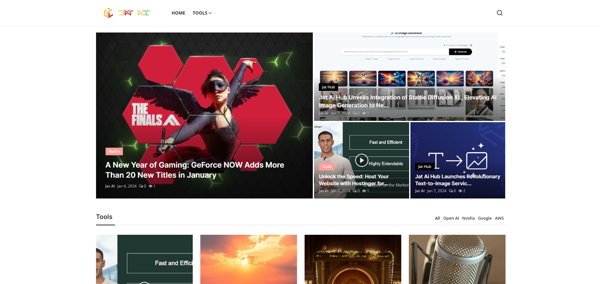Viewport: 600px width, 284px height.
Task: Open the HOME menu item
Action: 178,13
